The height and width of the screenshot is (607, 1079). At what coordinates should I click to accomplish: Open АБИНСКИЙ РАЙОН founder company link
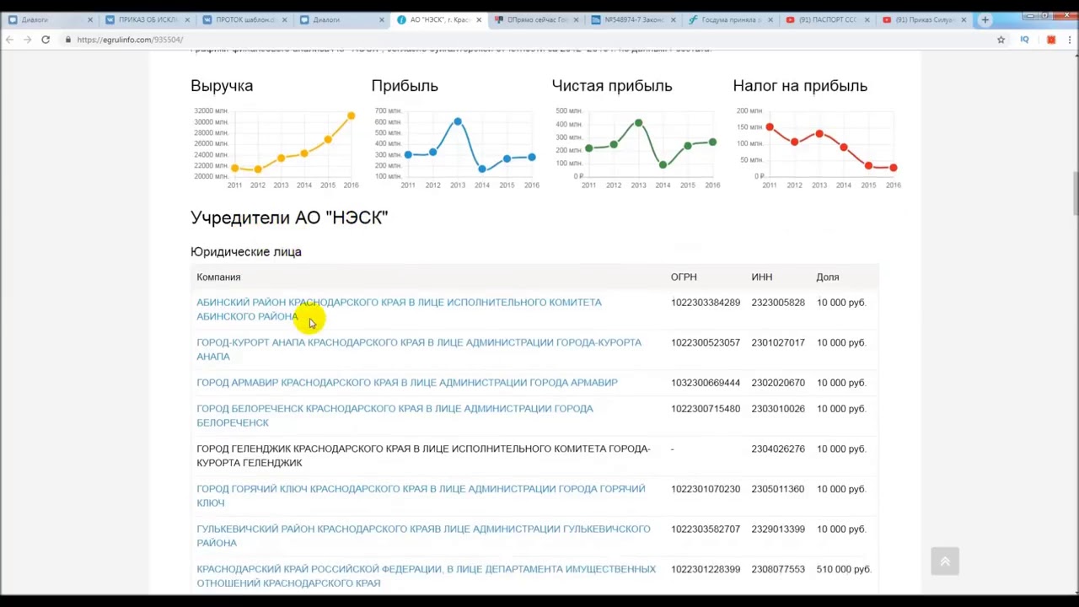[399, 309]
